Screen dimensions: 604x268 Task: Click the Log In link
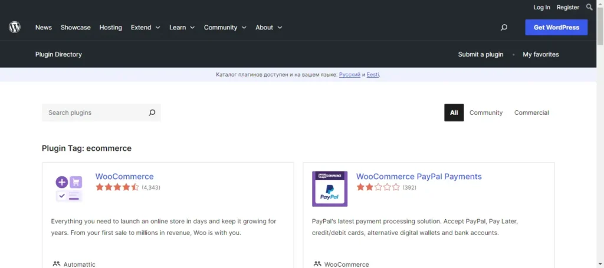541,7
